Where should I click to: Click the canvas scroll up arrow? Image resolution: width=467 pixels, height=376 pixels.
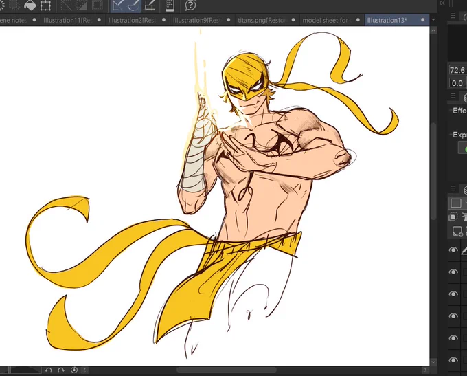pyautogui.click(x=433, y=30)
